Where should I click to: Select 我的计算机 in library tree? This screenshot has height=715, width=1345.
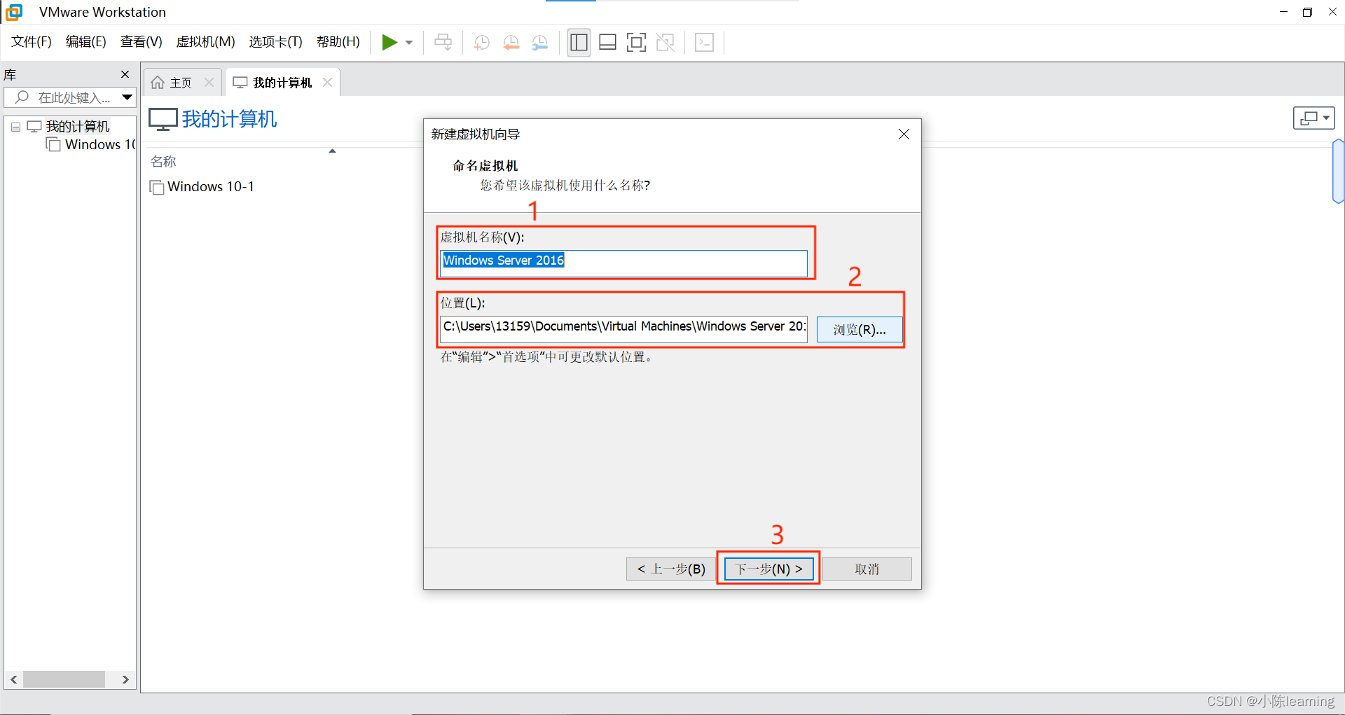[78, 126]
